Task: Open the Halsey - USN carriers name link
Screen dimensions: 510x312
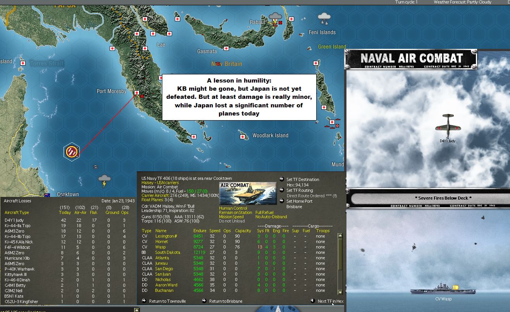Action: point(160,183)
